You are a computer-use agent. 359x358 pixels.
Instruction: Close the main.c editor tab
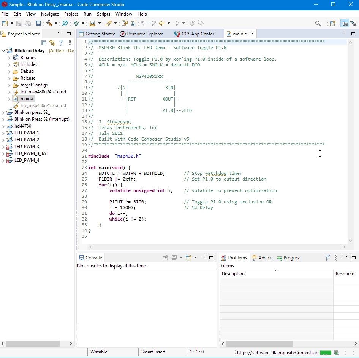tap(251, 34)
